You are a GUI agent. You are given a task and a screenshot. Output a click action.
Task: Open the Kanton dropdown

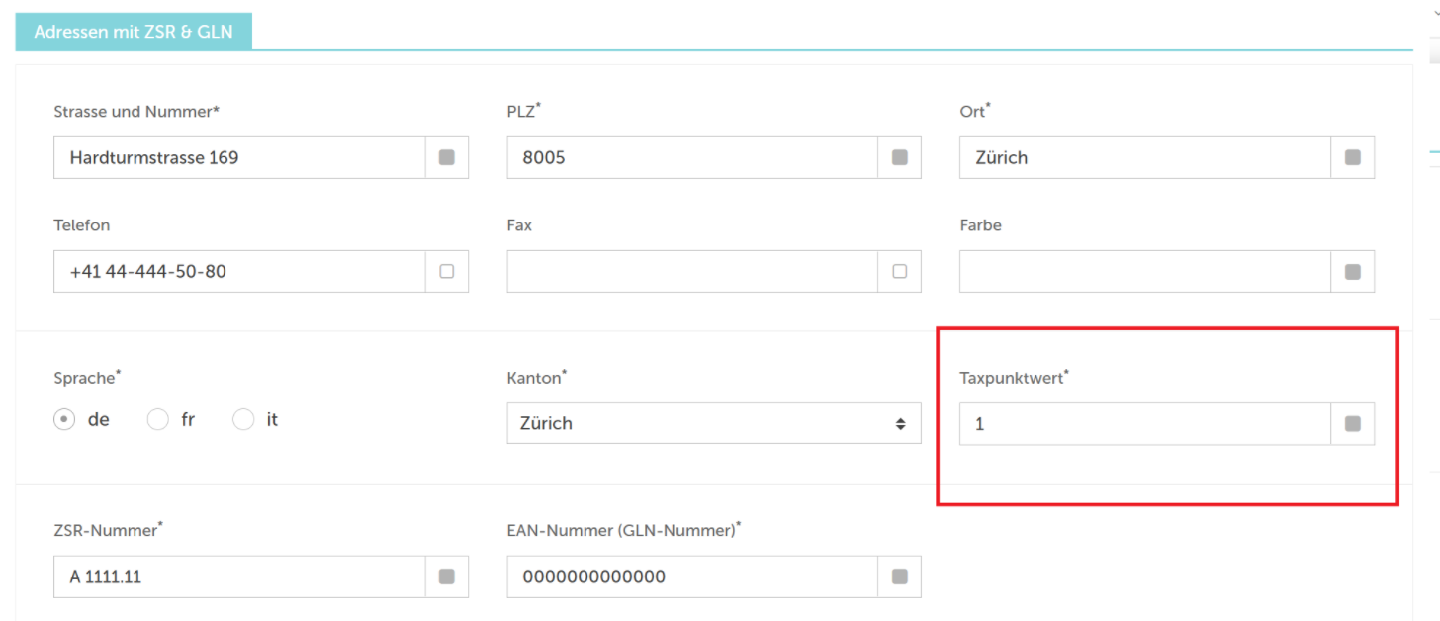click(713, 423)
